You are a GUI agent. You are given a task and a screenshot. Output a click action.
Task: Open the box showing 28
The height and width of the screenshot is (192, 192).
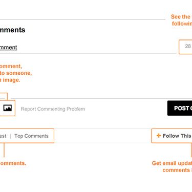click(x=185, y=47)
